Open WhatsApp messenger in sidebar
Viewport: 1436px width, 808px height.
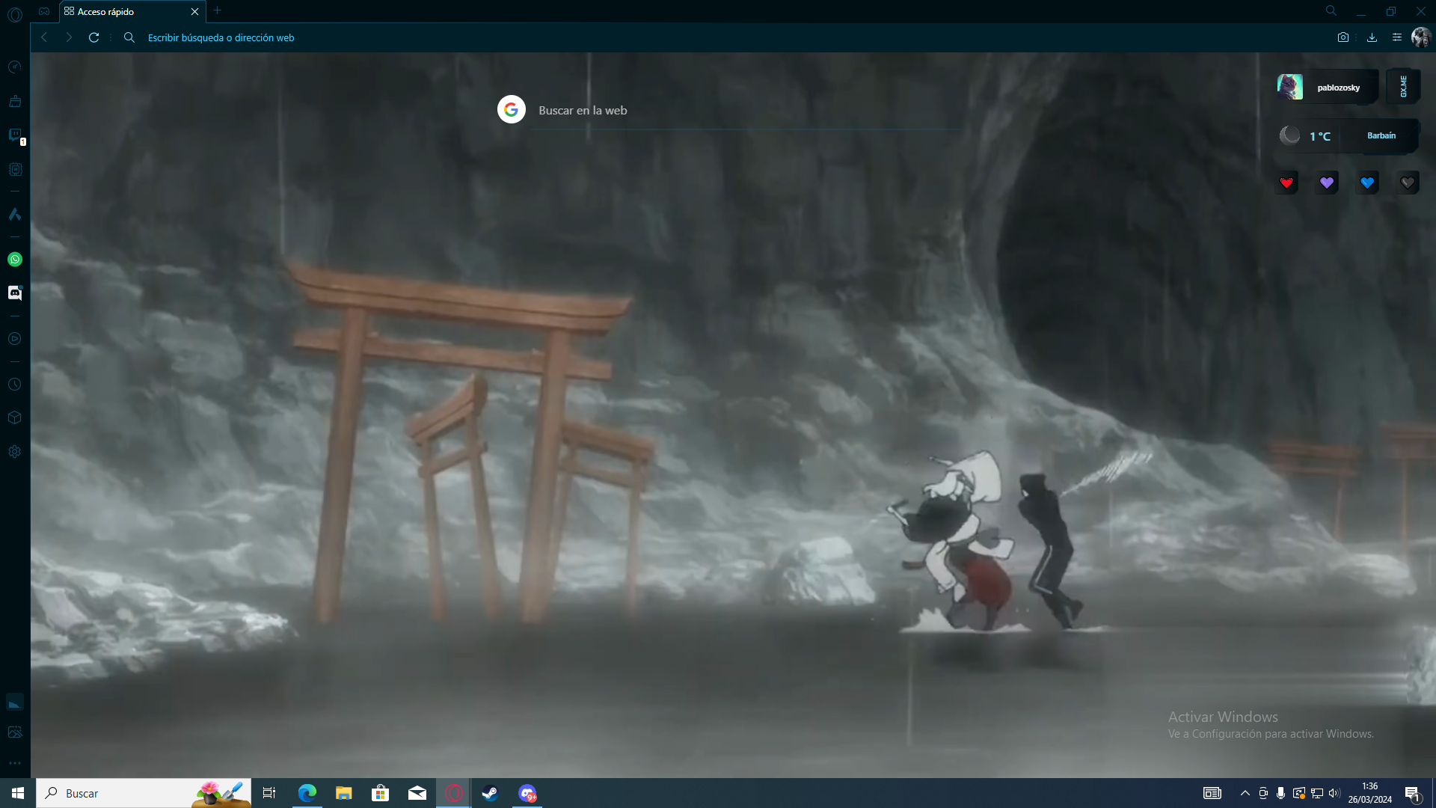14,260
